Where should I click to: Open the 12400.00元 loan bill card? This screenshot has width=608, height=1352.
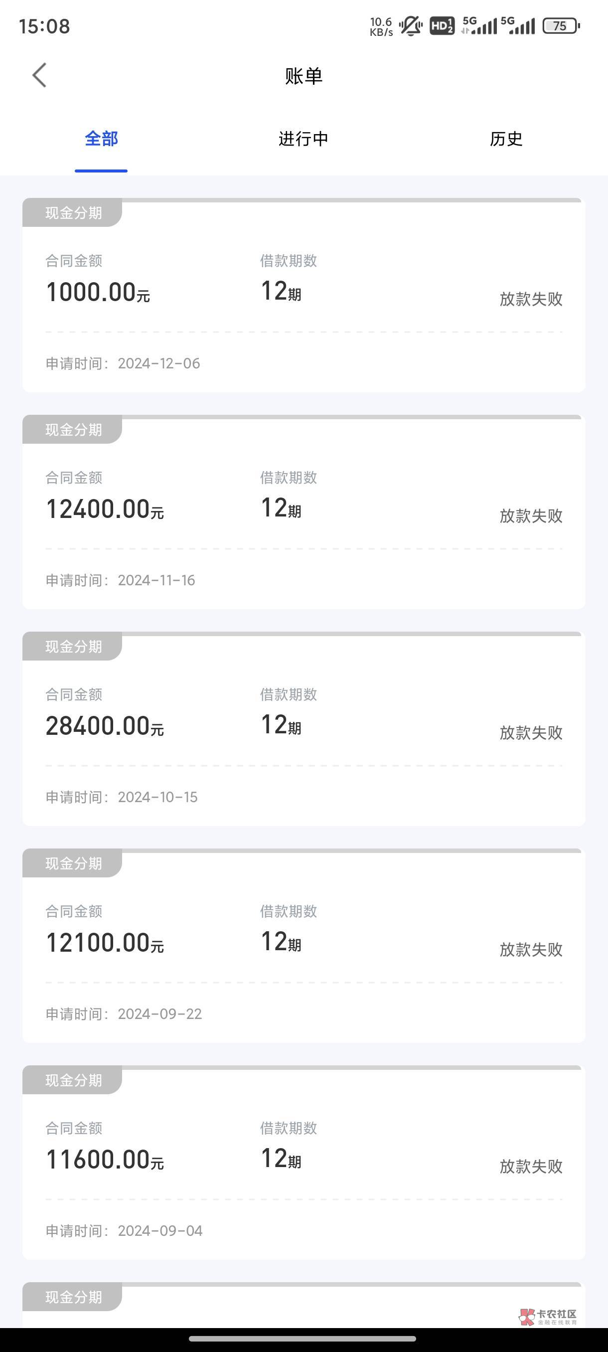point(303,512)
